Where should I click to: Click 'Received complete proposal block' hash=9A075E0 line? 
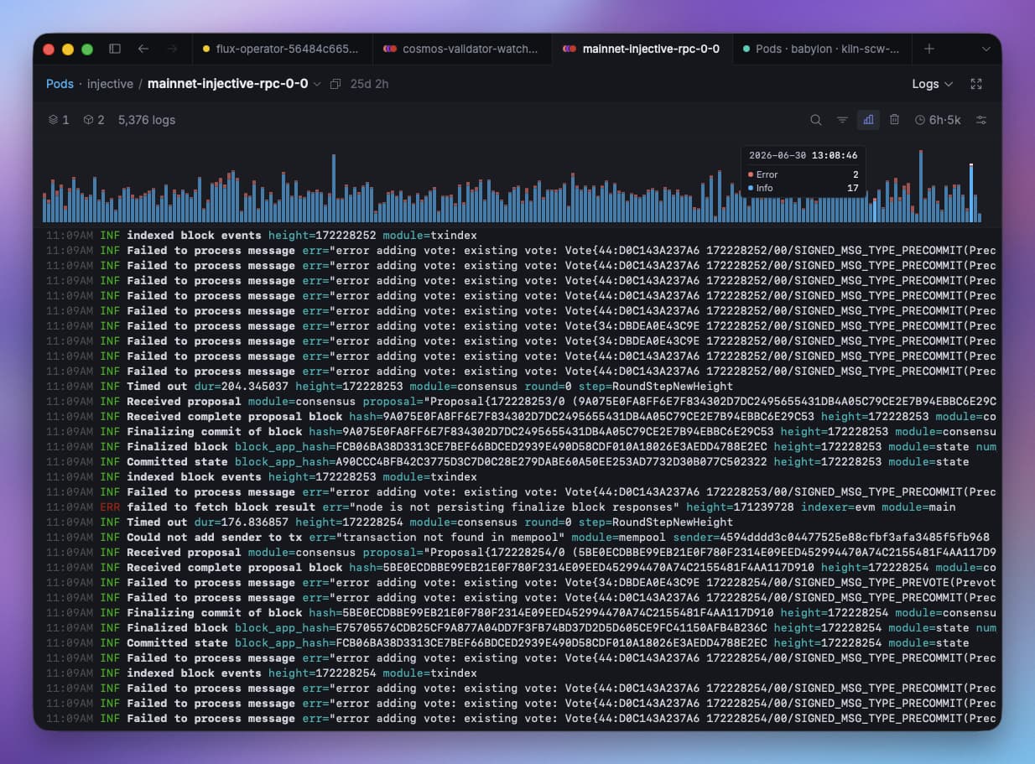pos(521,417)
